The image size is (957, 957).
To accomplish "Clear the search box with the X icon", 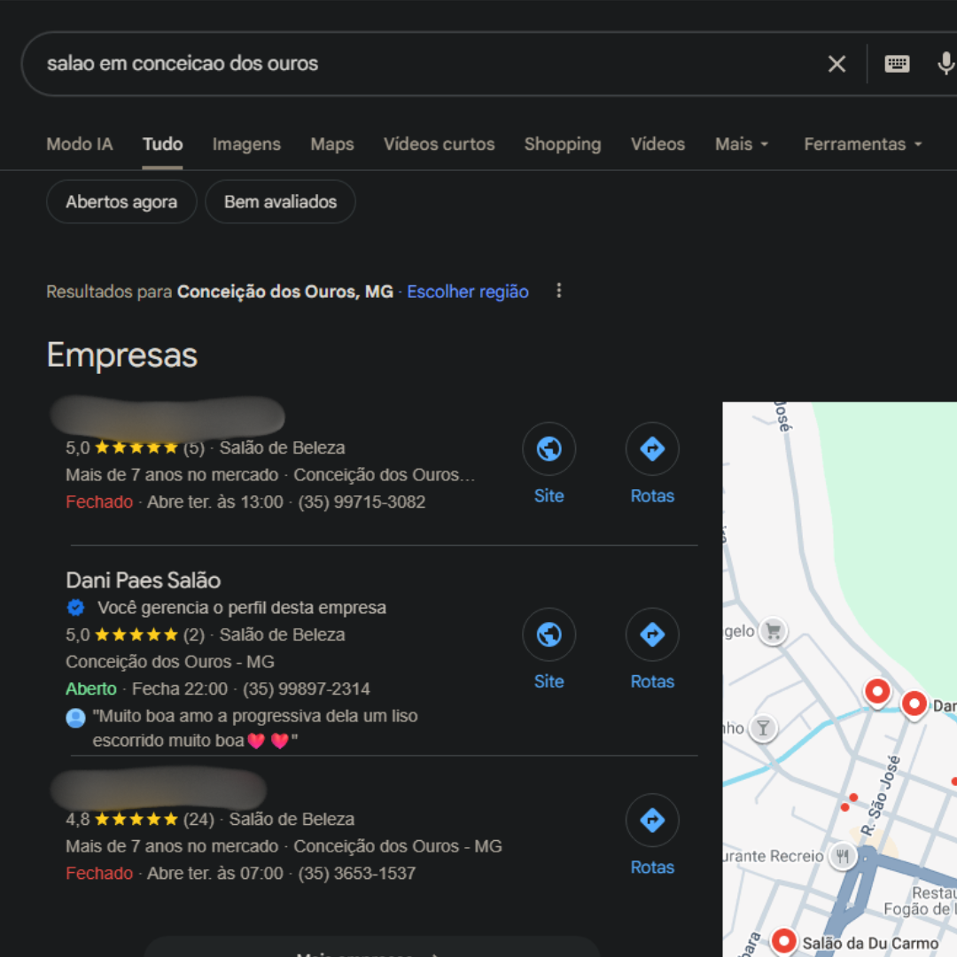I will (836, 64).
